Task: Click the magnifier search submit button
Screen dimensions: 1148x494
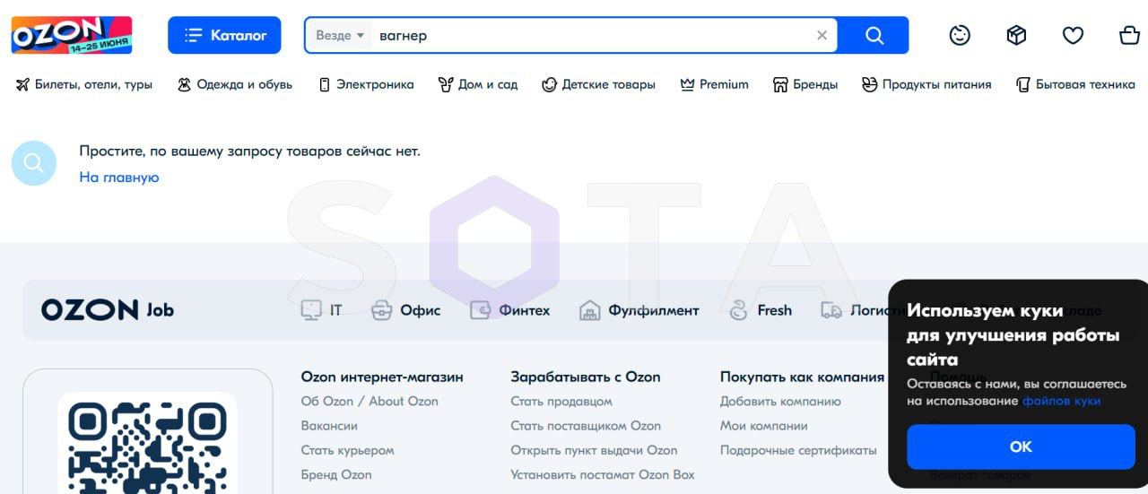Action: 874,36
